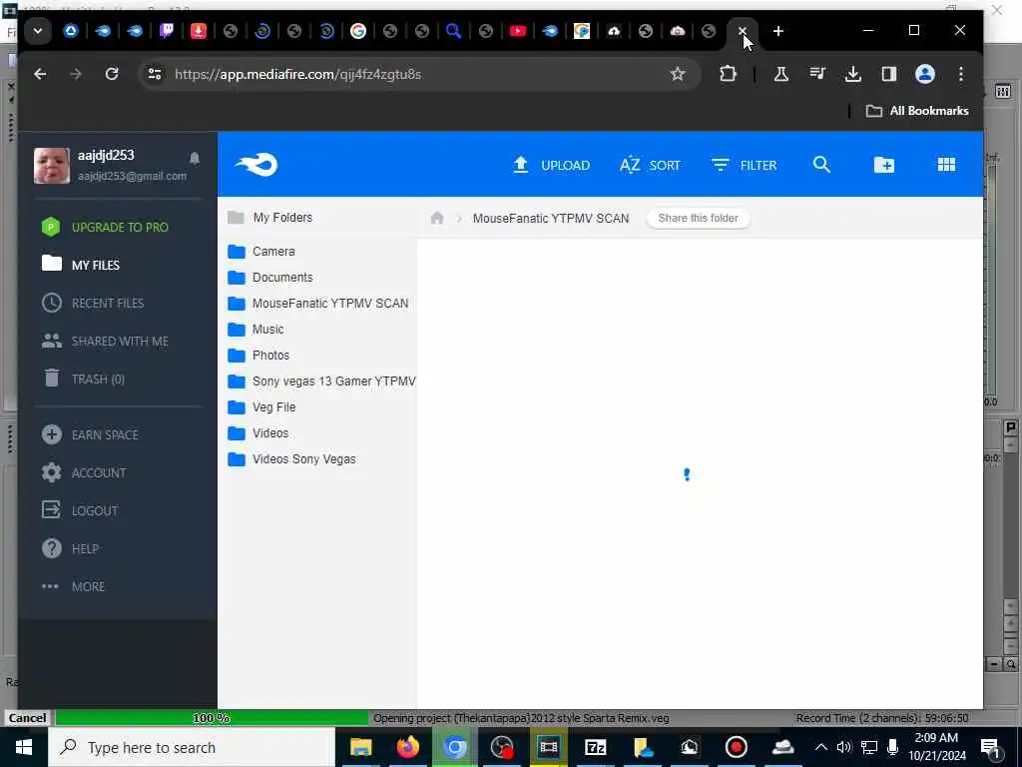Image resolution: width=1022 pixels, height=767 pixels.
Task: Click Cancel in Vegas status bar
Action: 27,717
